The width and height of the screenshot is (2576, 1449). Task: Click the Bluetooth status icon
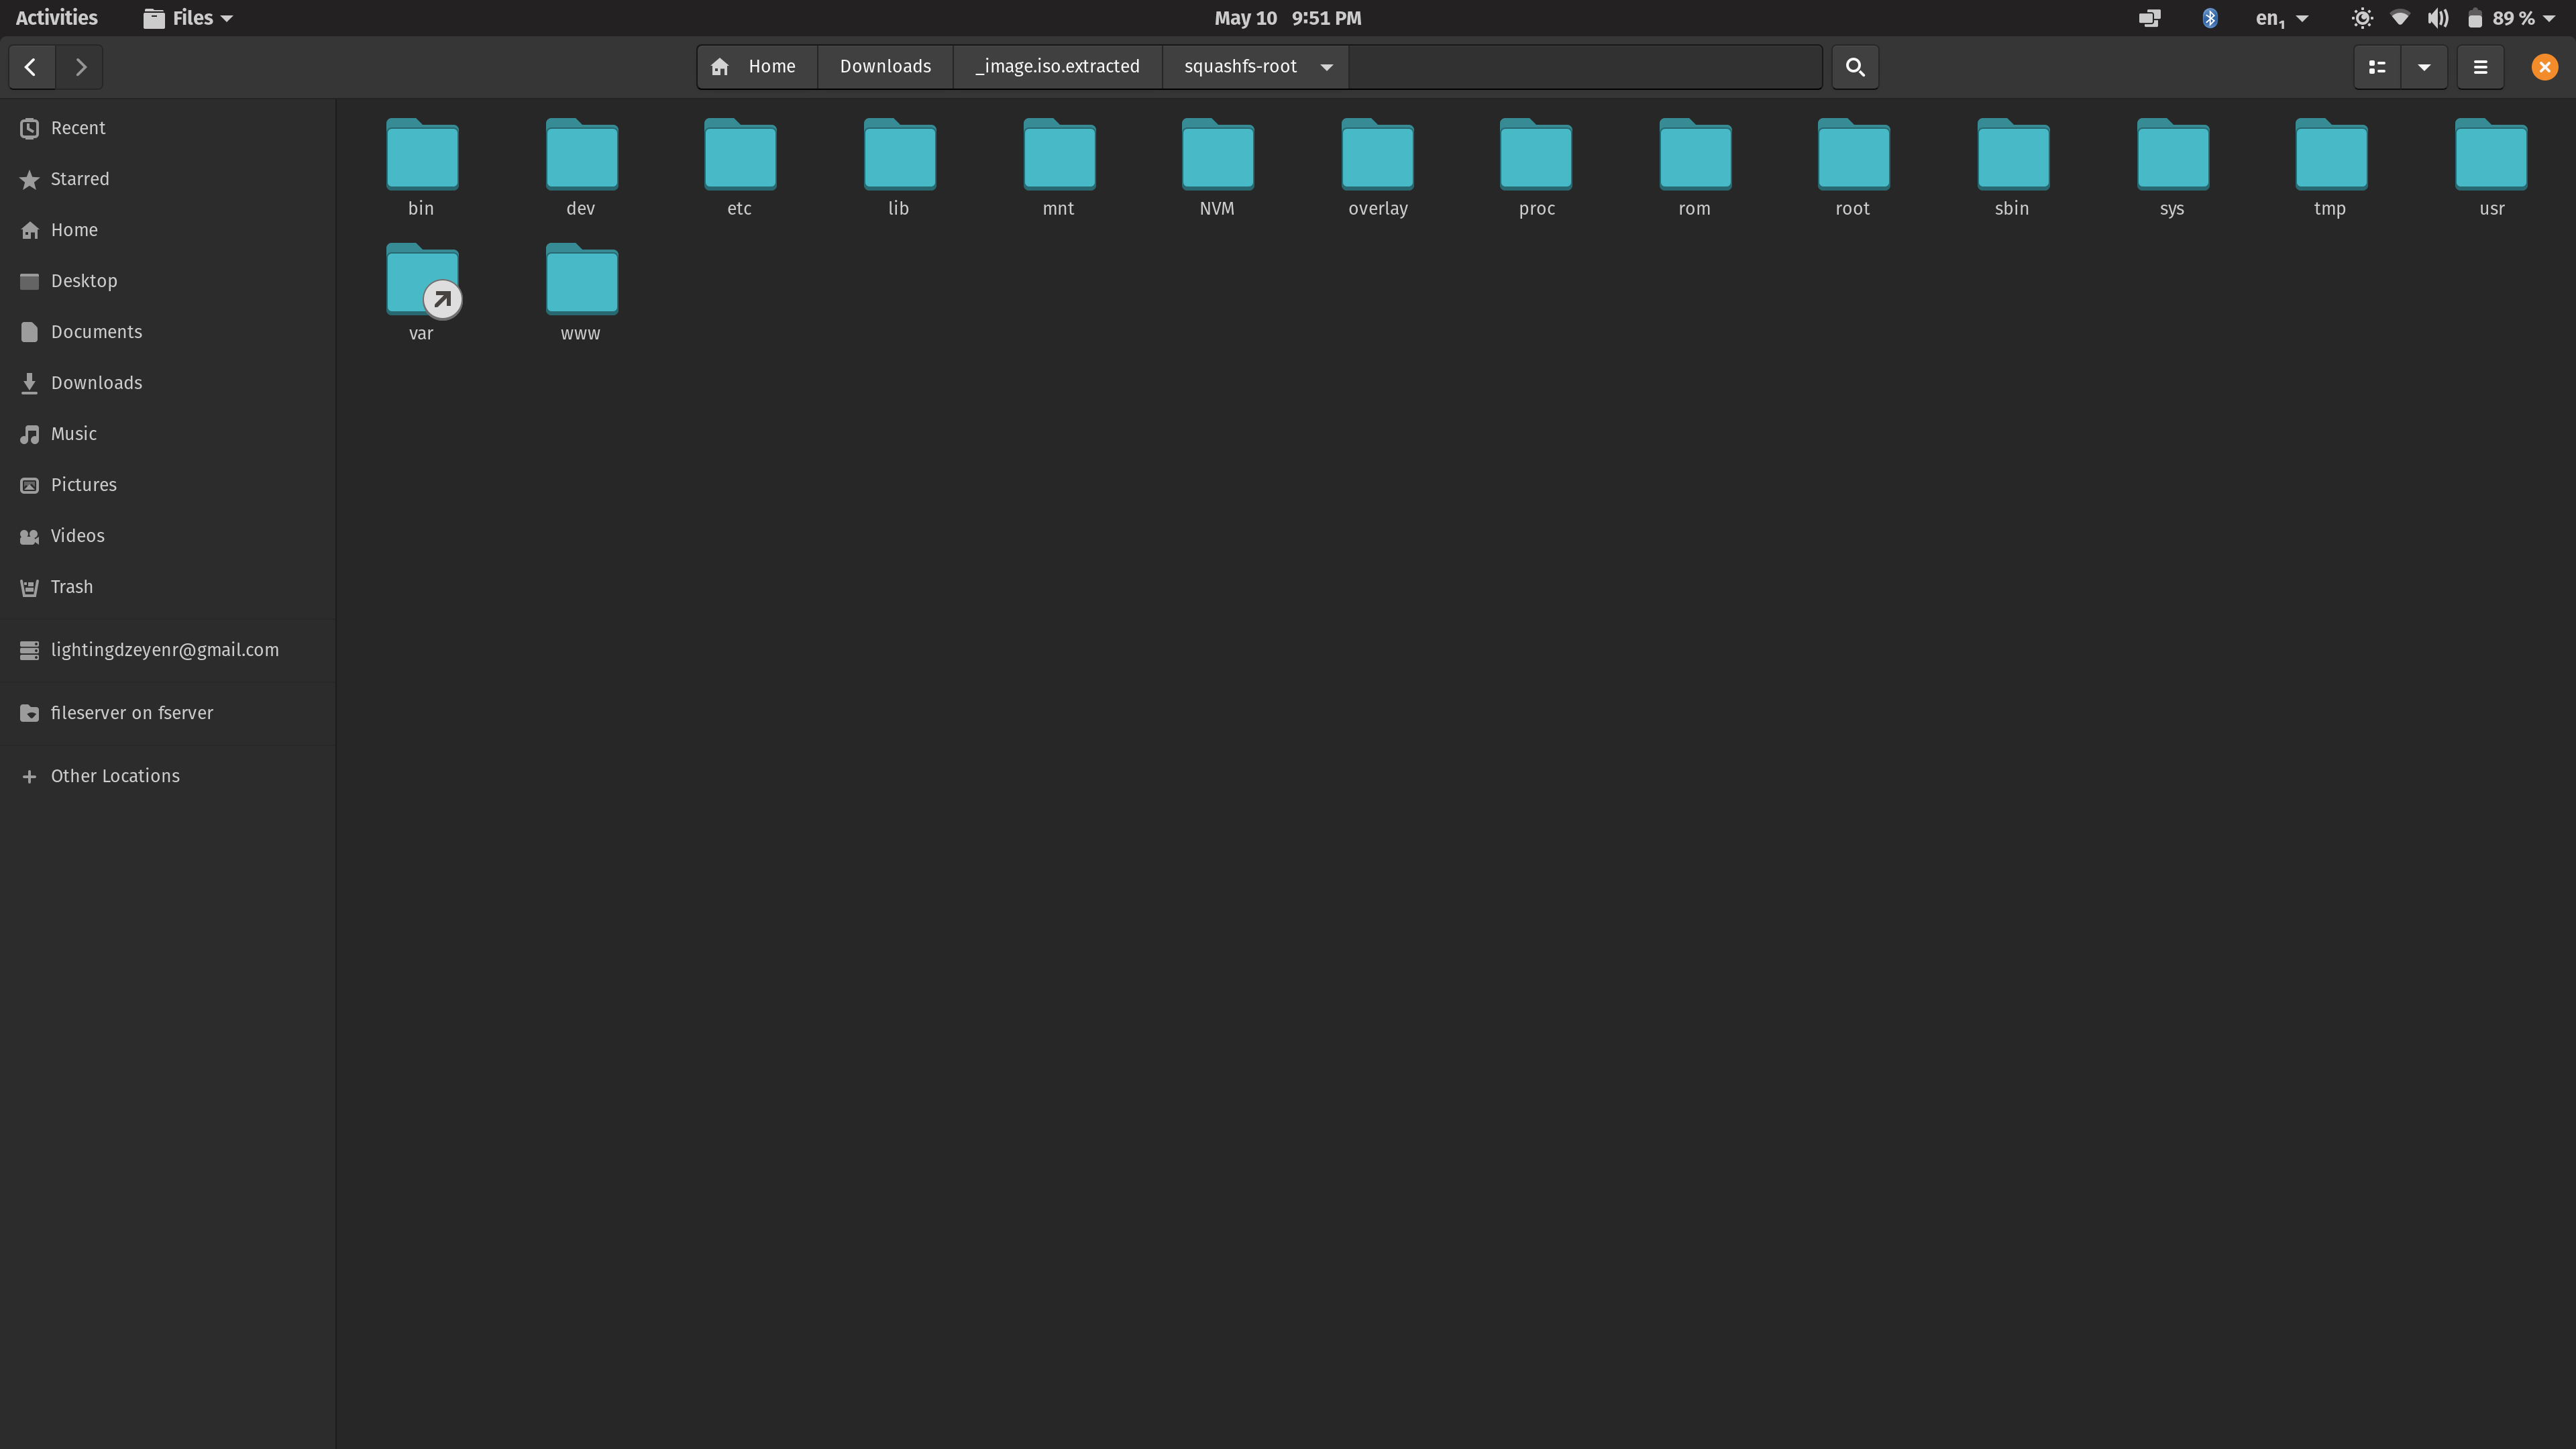[2210, 17]
